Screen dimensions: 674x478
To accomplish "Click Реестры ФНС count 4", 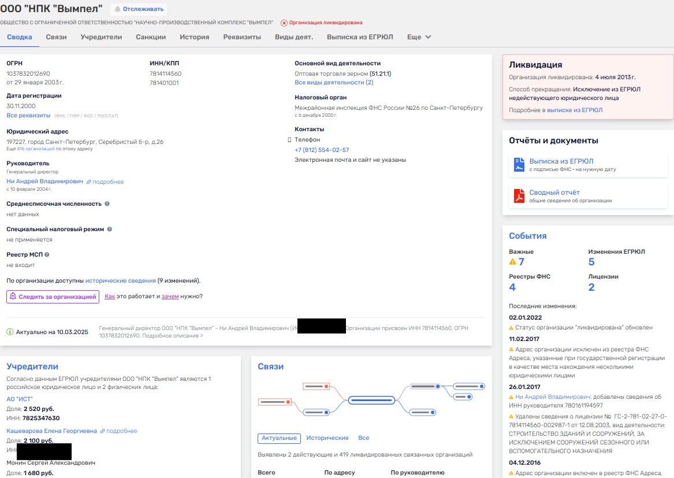I will pos(512,287).
